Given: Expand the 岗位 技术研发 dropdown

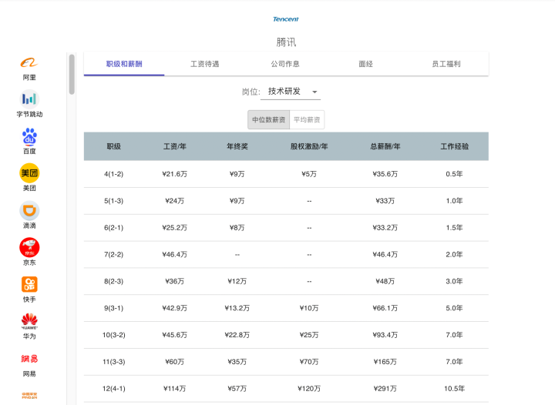Looking at the screenshot, I should click(x=291, y=92).
